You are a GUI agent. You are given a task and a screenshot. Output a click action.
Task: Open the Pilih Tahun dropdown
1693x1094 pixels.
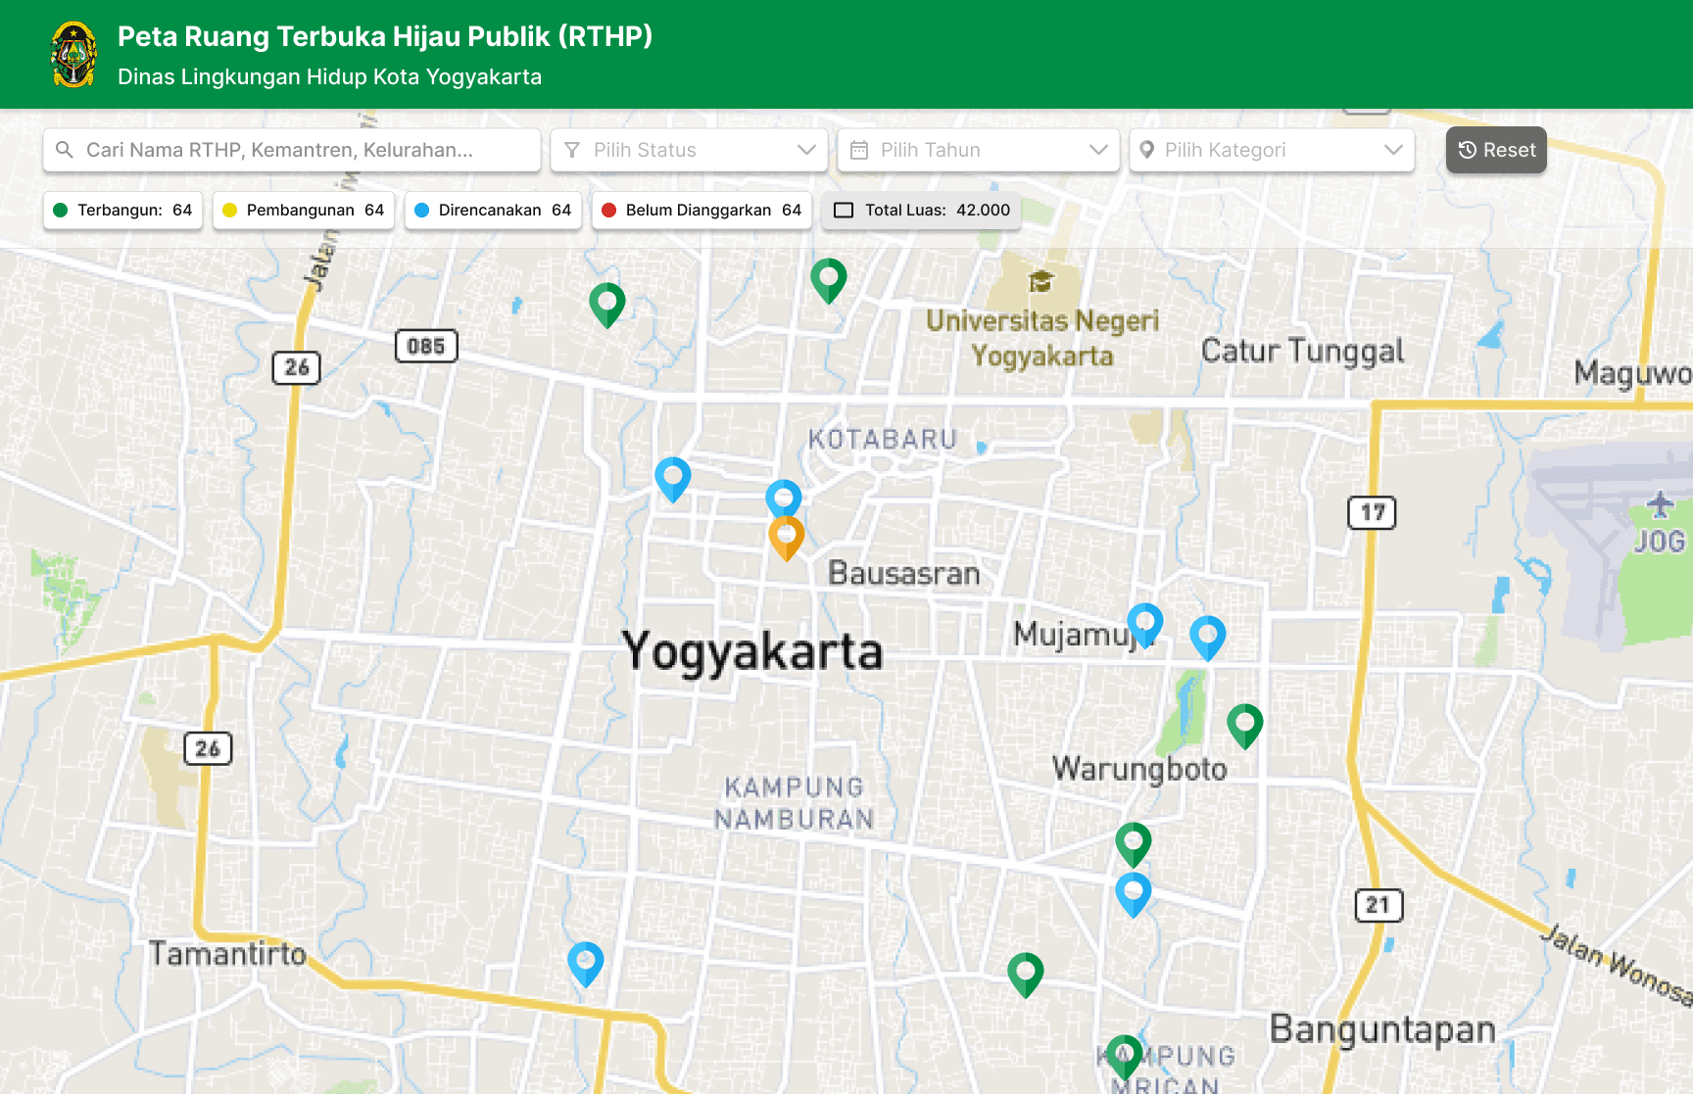[978, 150]
